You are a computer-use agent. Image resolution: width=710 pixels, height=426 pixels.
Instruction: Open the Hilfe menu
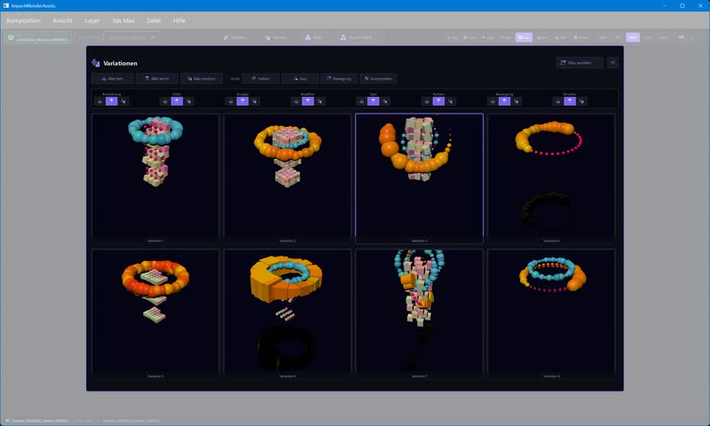179,20
